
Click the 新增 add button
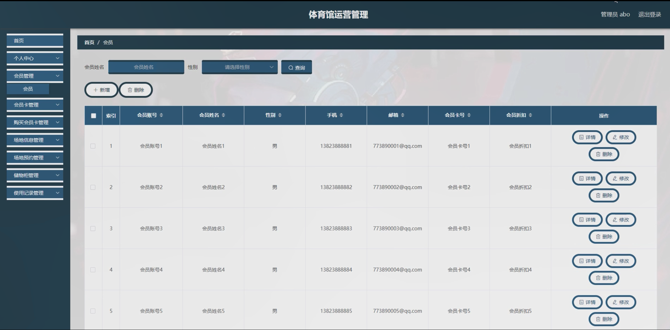point(101,90)
